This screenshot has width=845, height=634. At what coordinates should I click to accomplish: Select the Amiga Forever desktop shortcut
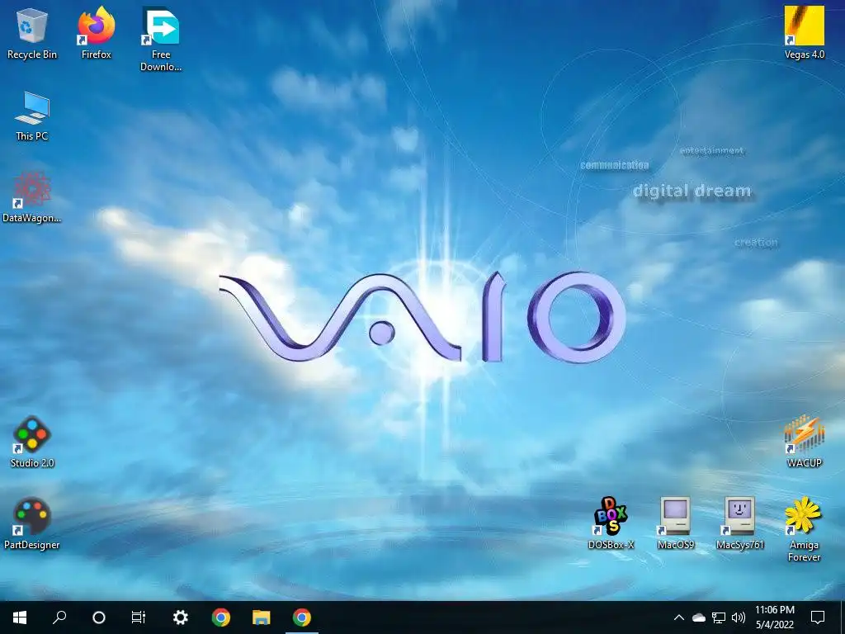[804, 529]
